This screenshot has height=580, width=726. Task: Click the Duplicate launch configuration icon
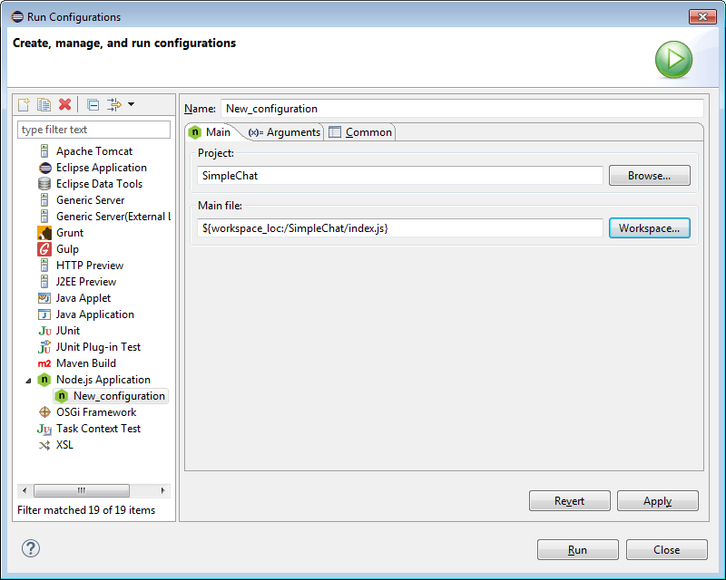point(44,104)
